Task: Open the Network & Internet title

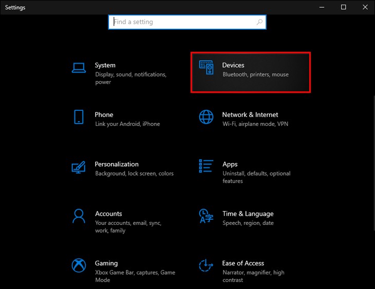Action: (x=250, y=115)
